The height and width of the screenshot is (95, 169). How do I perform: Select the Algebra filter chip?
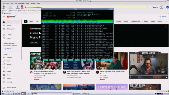[x=153, y=22]
